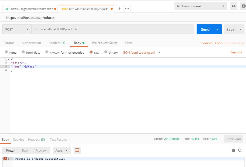Copy the response body using copy icon
This screenshot has height=167, width=246.
[x=233, y=150]
